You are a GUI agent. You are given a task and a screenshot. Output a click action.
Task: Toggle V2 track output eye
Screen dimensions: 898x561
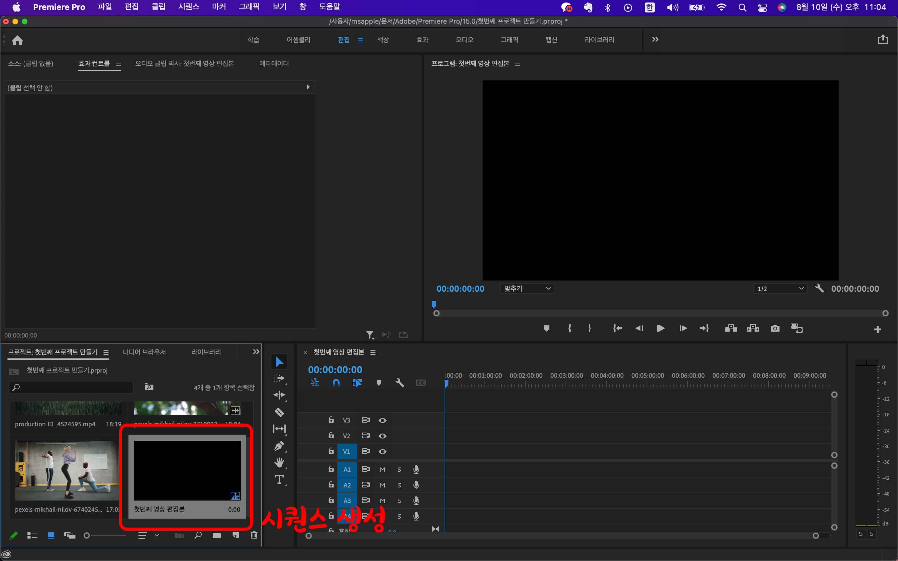pos(383,436)
